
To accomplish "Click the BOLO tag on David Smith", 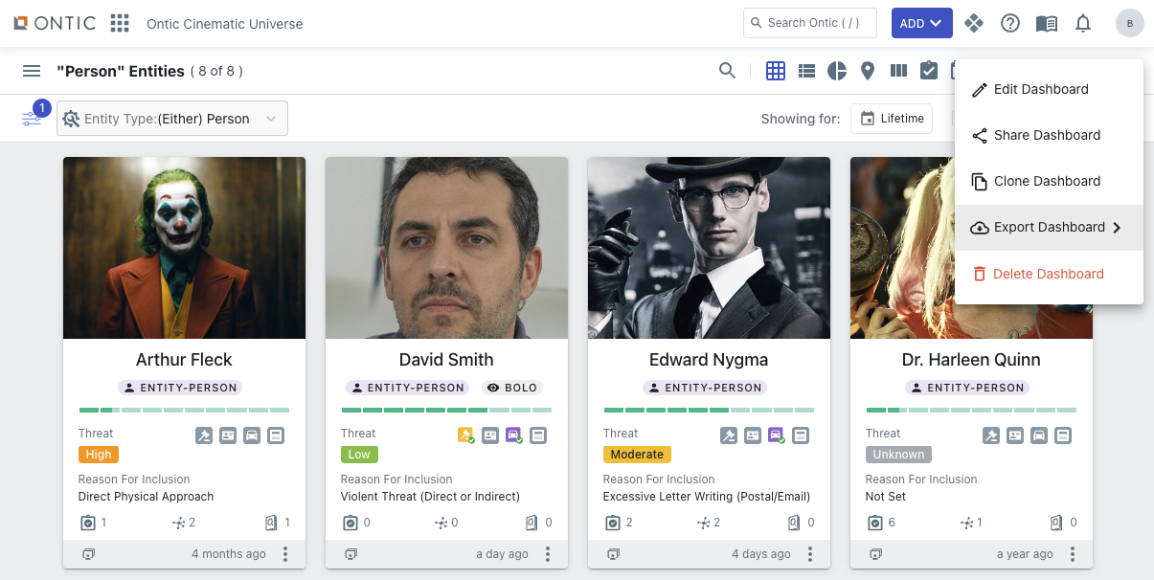I will [x=512, y=388].
